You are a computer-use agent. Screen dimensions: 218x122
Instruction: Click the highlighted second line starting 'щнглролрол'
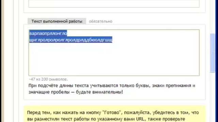coord(71,40)
